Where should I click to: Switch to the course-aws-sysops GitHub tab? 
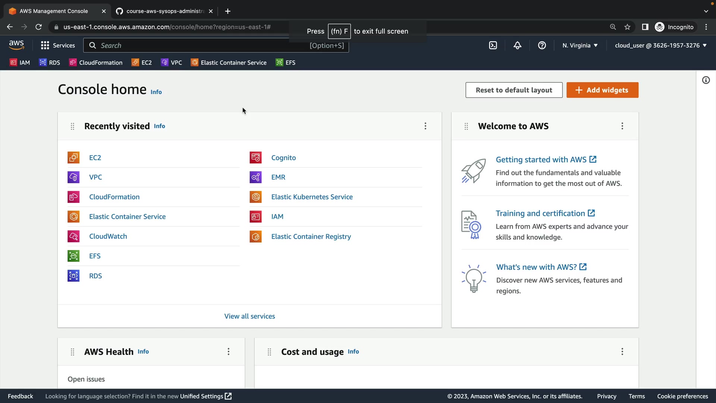tap(165, 11)
